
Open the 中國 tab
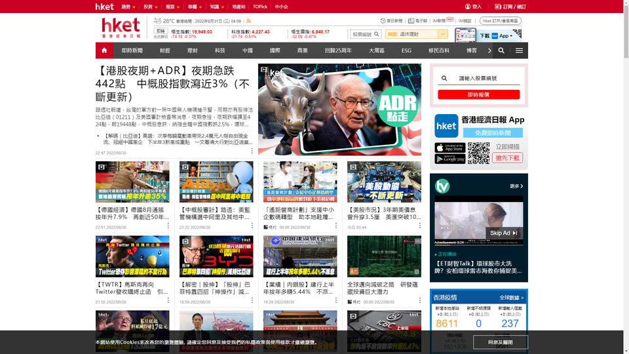click(248, 50)
